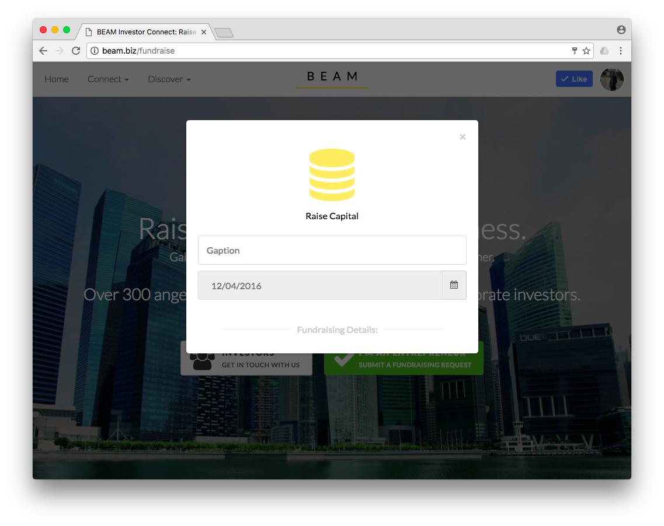Close the Raise Capital modal dialog

[463, 137]
